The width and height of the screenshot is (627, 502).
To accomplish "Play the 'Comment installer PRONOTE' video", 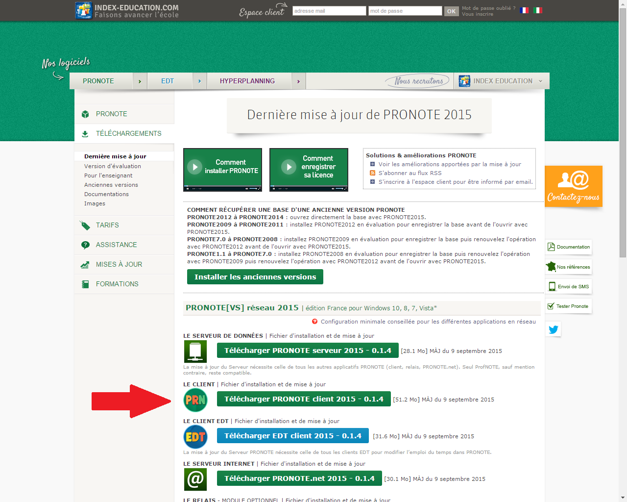I will pyautogui.click(x=195, y=167).
